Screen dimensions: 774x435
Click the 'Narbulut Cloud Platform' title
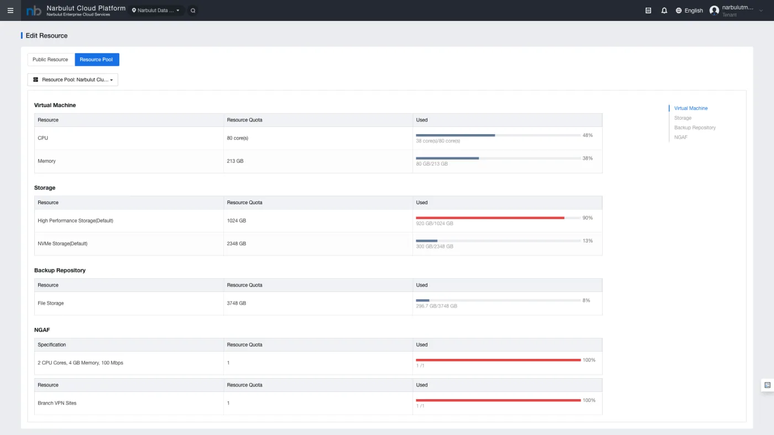(x=86, y=8)
